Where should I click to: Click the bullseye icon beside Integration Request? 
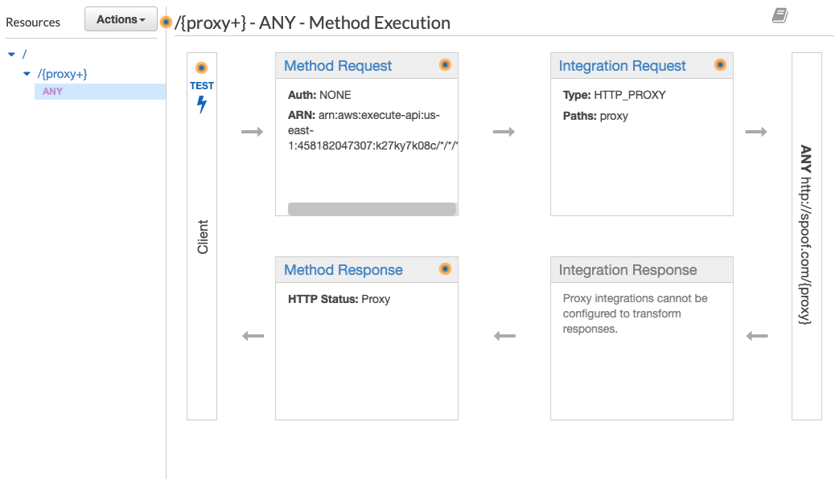720,65
